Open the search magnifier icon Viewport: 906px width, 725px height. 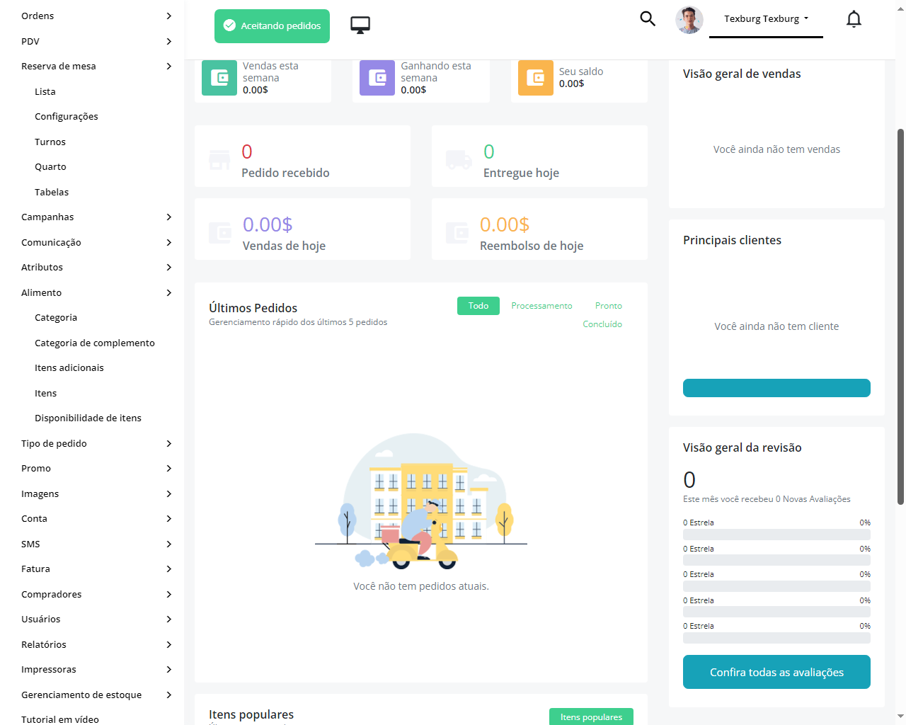[648, 19]
